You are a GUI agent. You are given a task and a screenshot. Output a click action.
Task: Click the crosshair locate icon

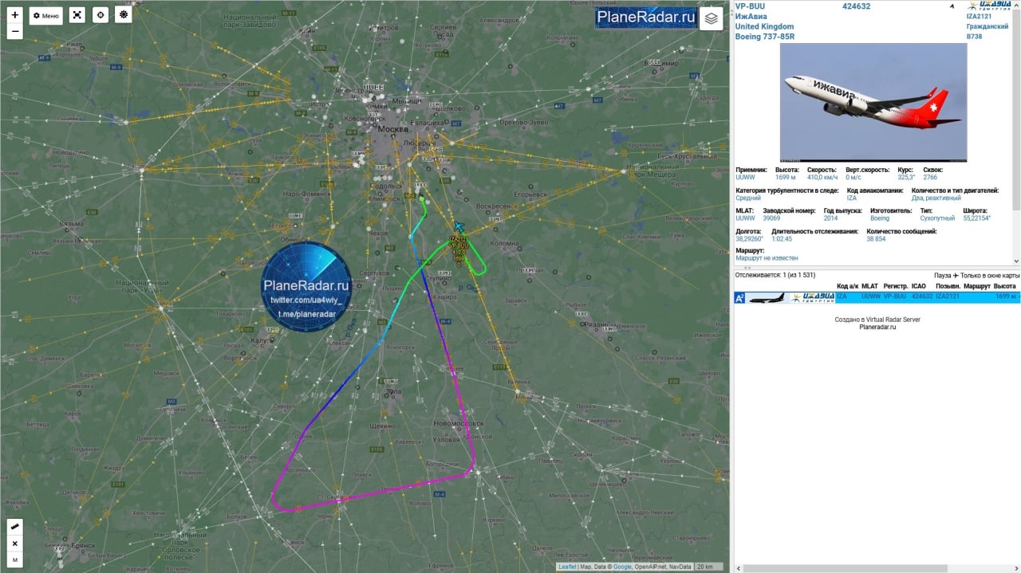pos(100,15)
